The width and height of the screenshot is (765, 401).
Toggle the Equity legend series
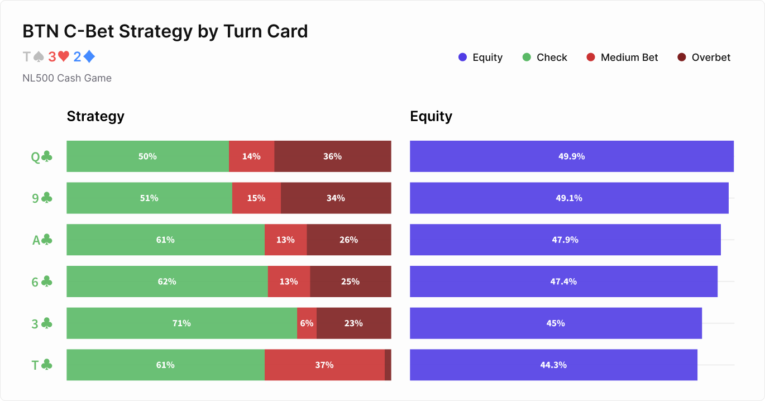[x=480, y=58]
